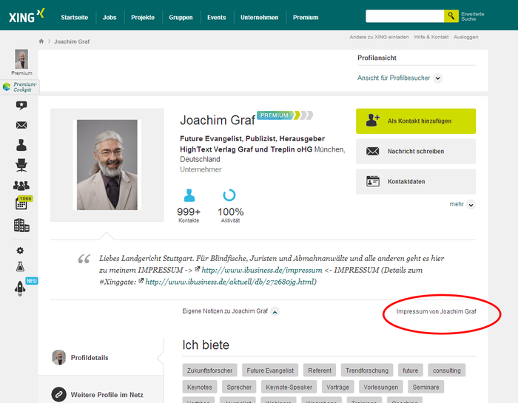Open events calendar icon with 1066 badge
This screenshot has width=518, height=403.
pyautogui.click(x=22, y=203)
